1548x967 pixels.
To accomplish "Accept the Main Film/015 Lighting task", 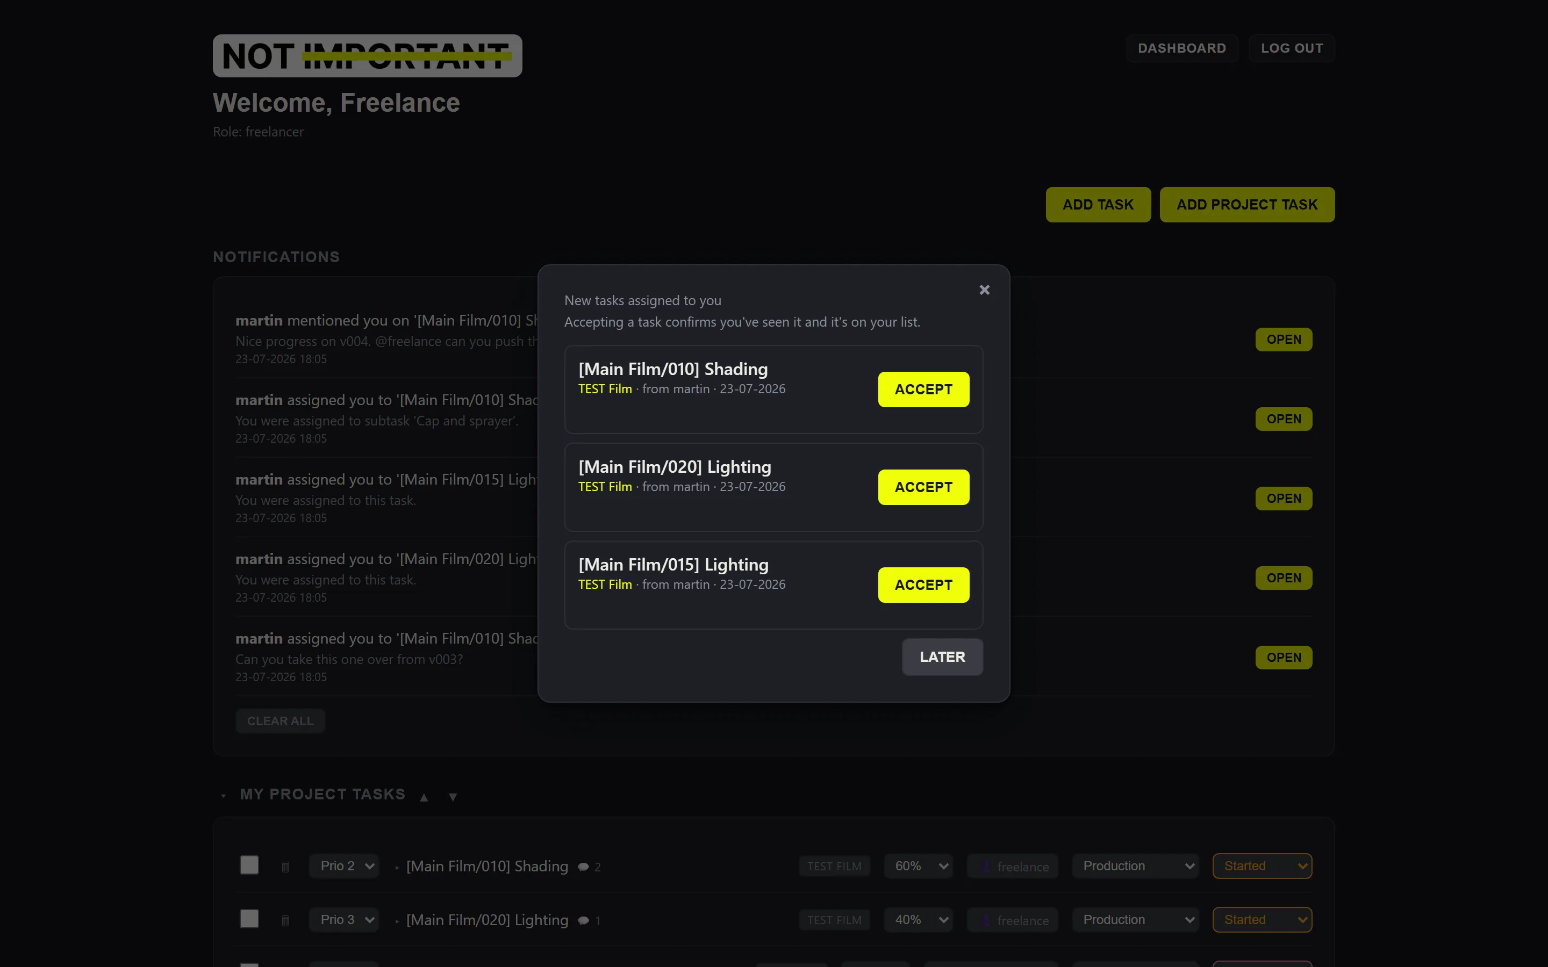I will click(x=923, y=584).
